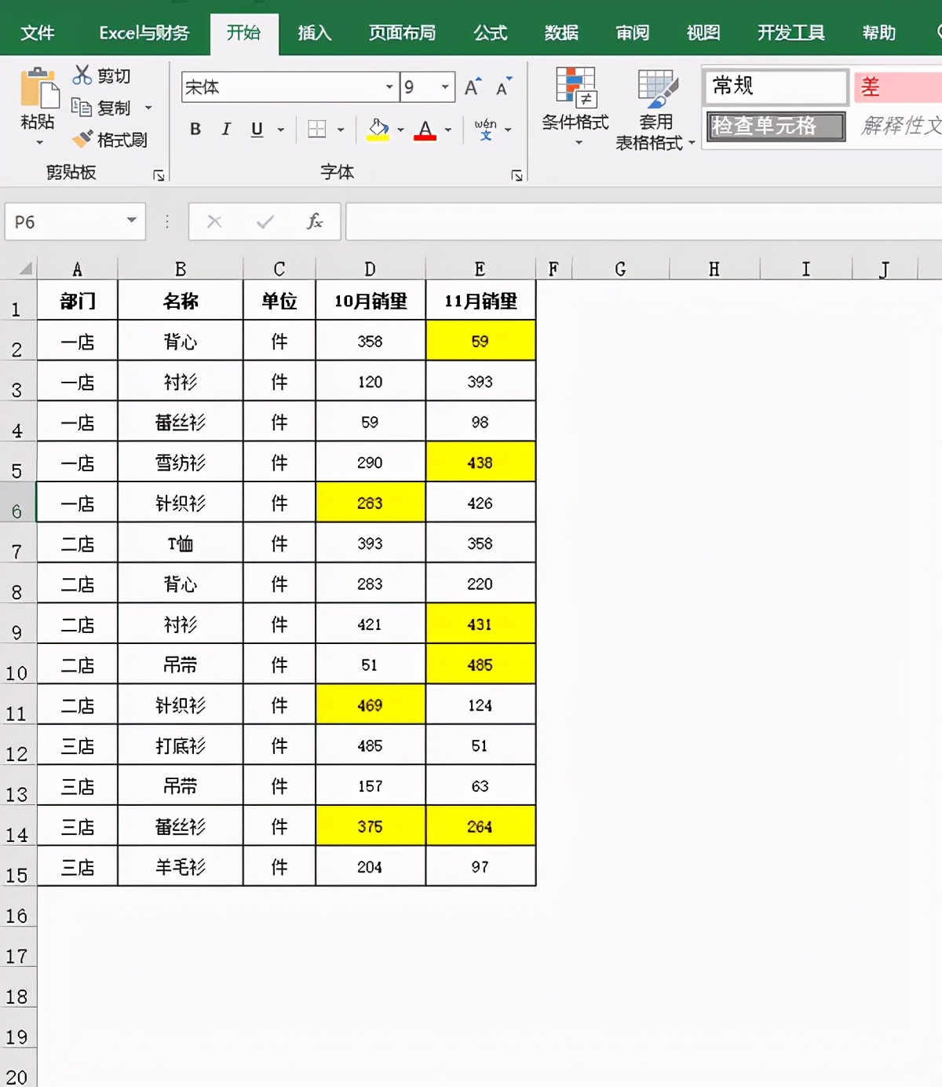The height and width of the screenshot is (1087, 942).
Task: Click the Phonetic Guide (拼音) icon
Action: coord(487,130)
